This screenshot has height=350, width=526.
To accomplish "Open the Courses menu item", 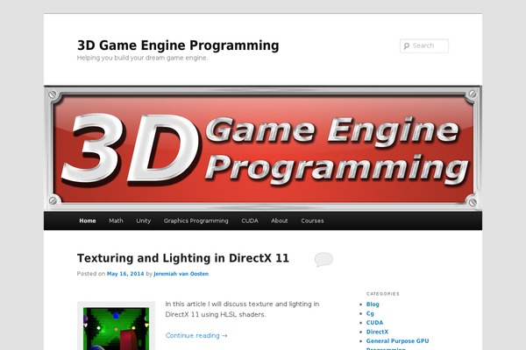I will pos(312,220).
